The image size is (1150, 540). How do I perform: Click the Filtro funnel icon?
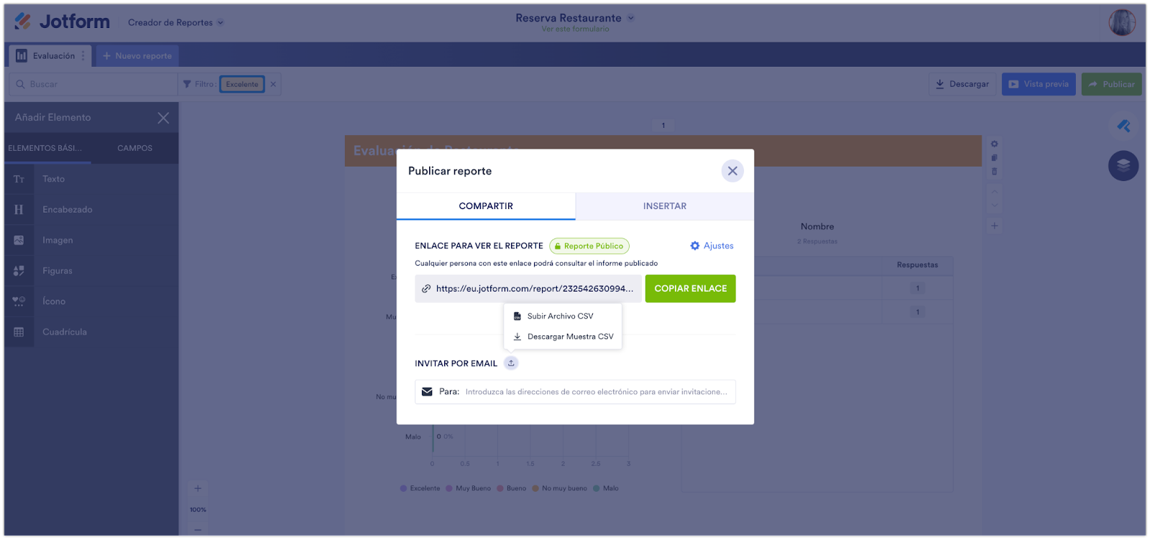pos(187,84)
